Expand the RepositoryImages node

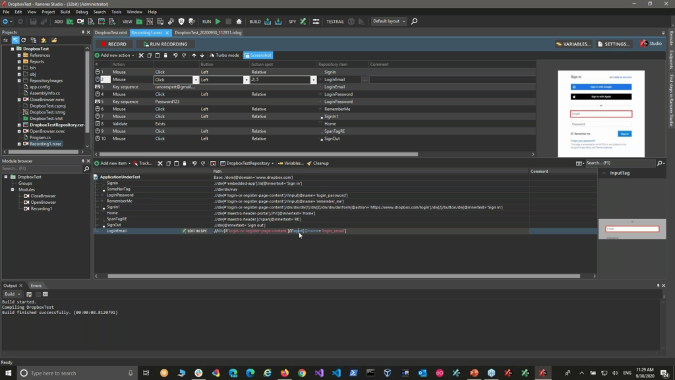[19, 80]
